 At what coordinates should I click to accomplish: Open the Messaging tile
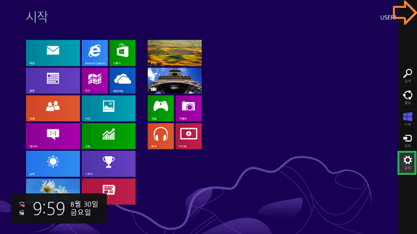53,136
